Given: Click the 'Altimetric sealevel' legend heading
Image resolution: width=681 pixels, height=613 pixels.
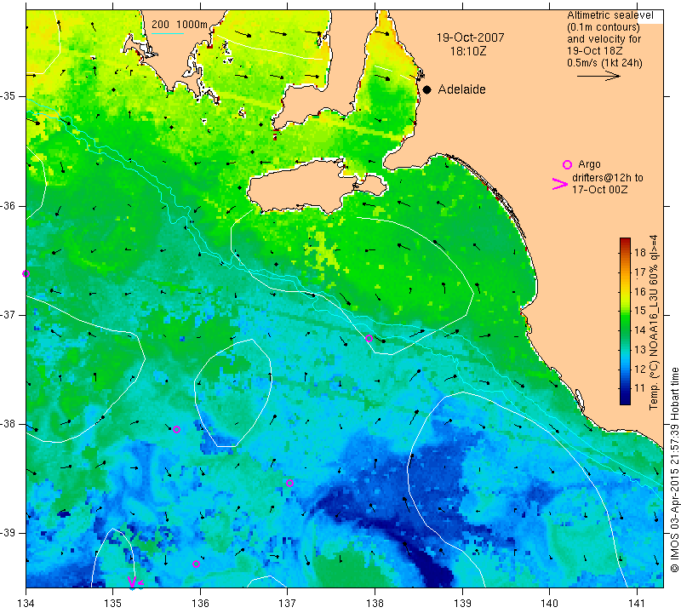Looking at the screenshot, I should click(610, 15).
